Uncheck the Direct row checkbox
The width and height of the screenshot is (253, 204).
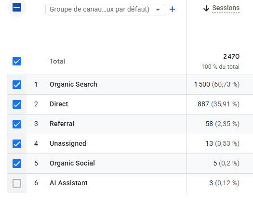[x=17, y=104]
